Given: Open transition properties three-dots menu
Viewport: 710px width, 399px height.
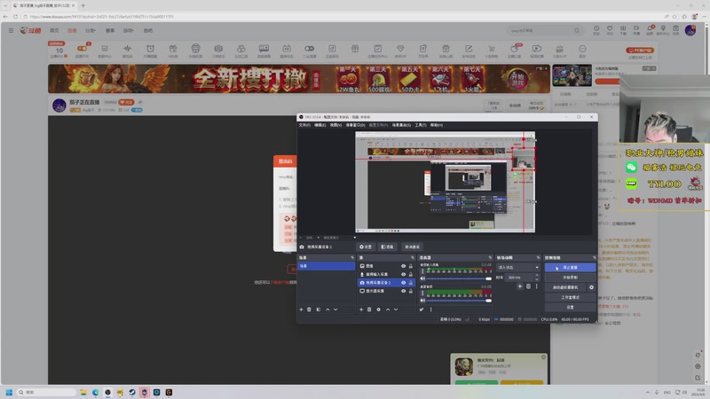Looking at the screenshot, I should tap(537, 286).
